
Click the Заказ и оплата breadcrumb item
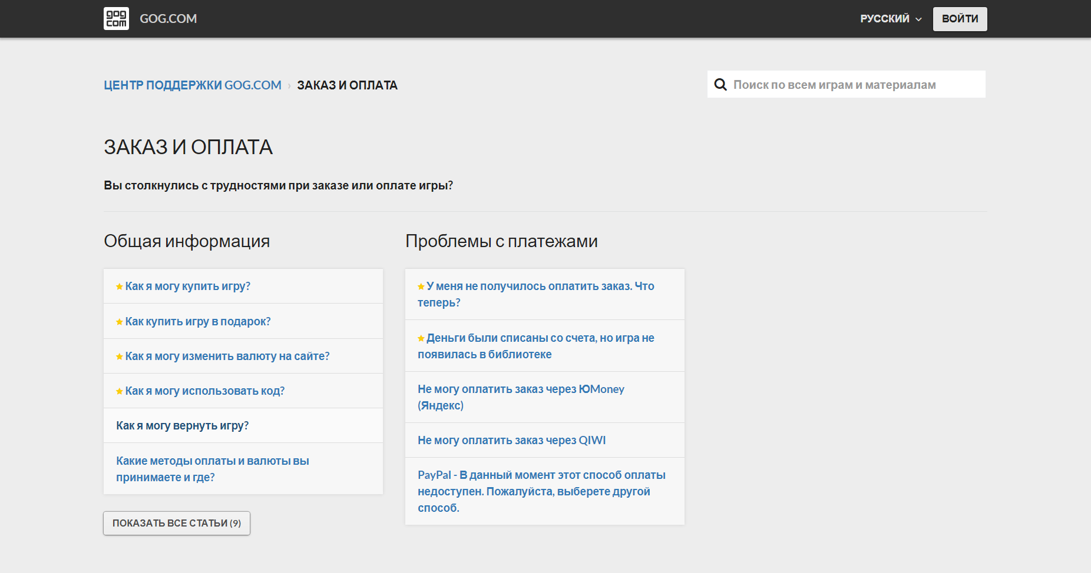347,85
